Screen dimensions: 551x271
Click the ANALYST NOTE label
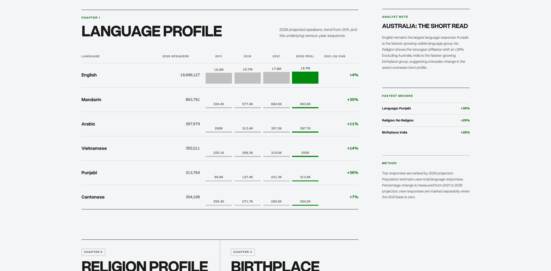pyautogui.click(x=395, y=17)
